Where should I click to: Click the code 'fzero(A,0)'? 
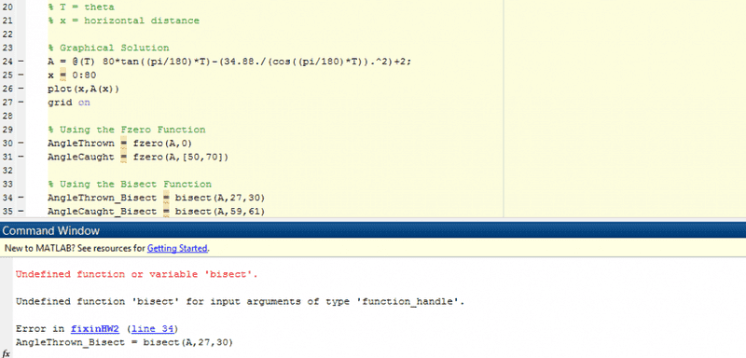pos(162,143)
